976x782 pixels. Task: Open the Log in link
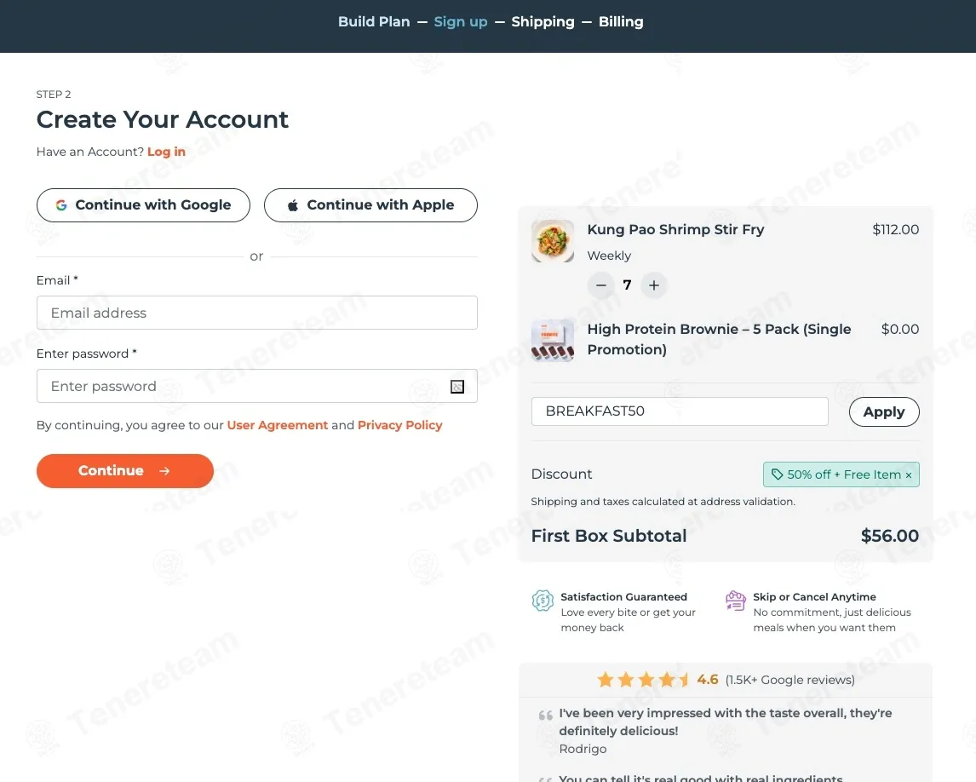[x=166, y=152]
